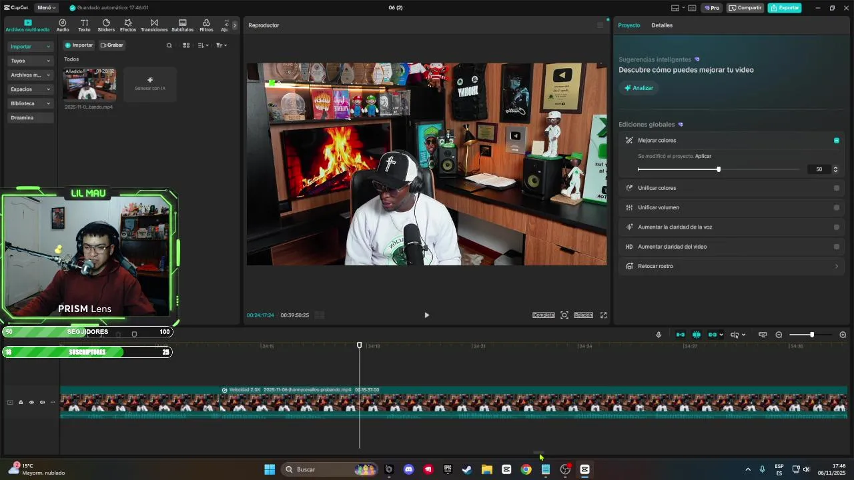Expand the Retocar rostro option
Viewport: 854px width, 480px height.
[837, 267]
